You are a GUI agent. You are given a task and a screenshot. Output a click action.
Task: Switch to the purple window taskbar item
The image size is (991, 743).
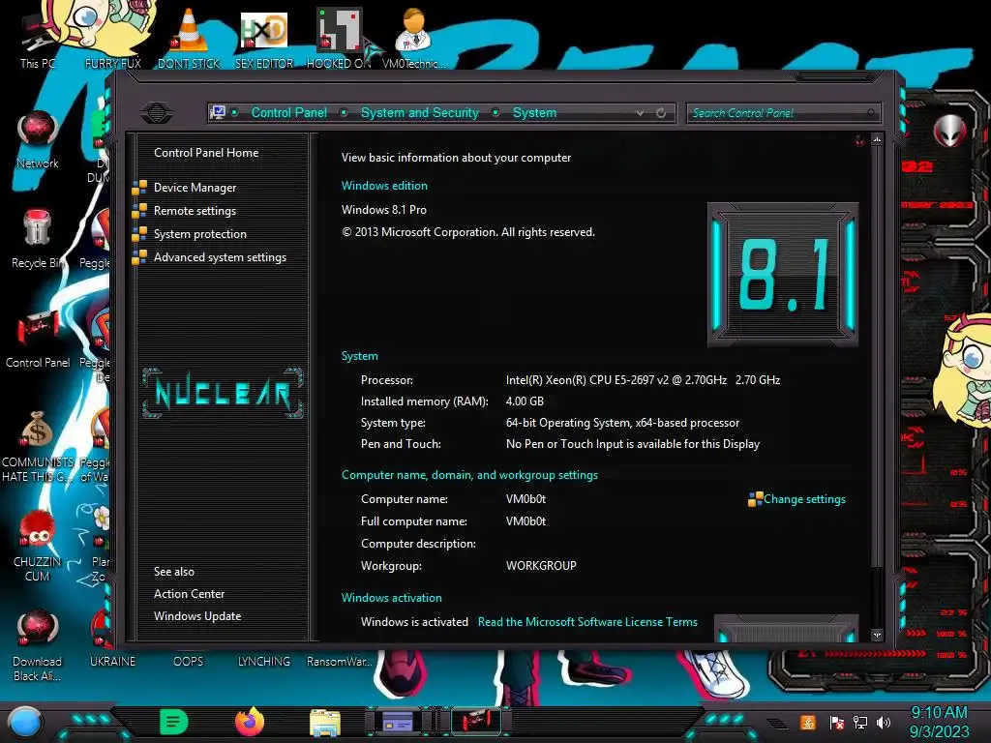pos(399,722)
